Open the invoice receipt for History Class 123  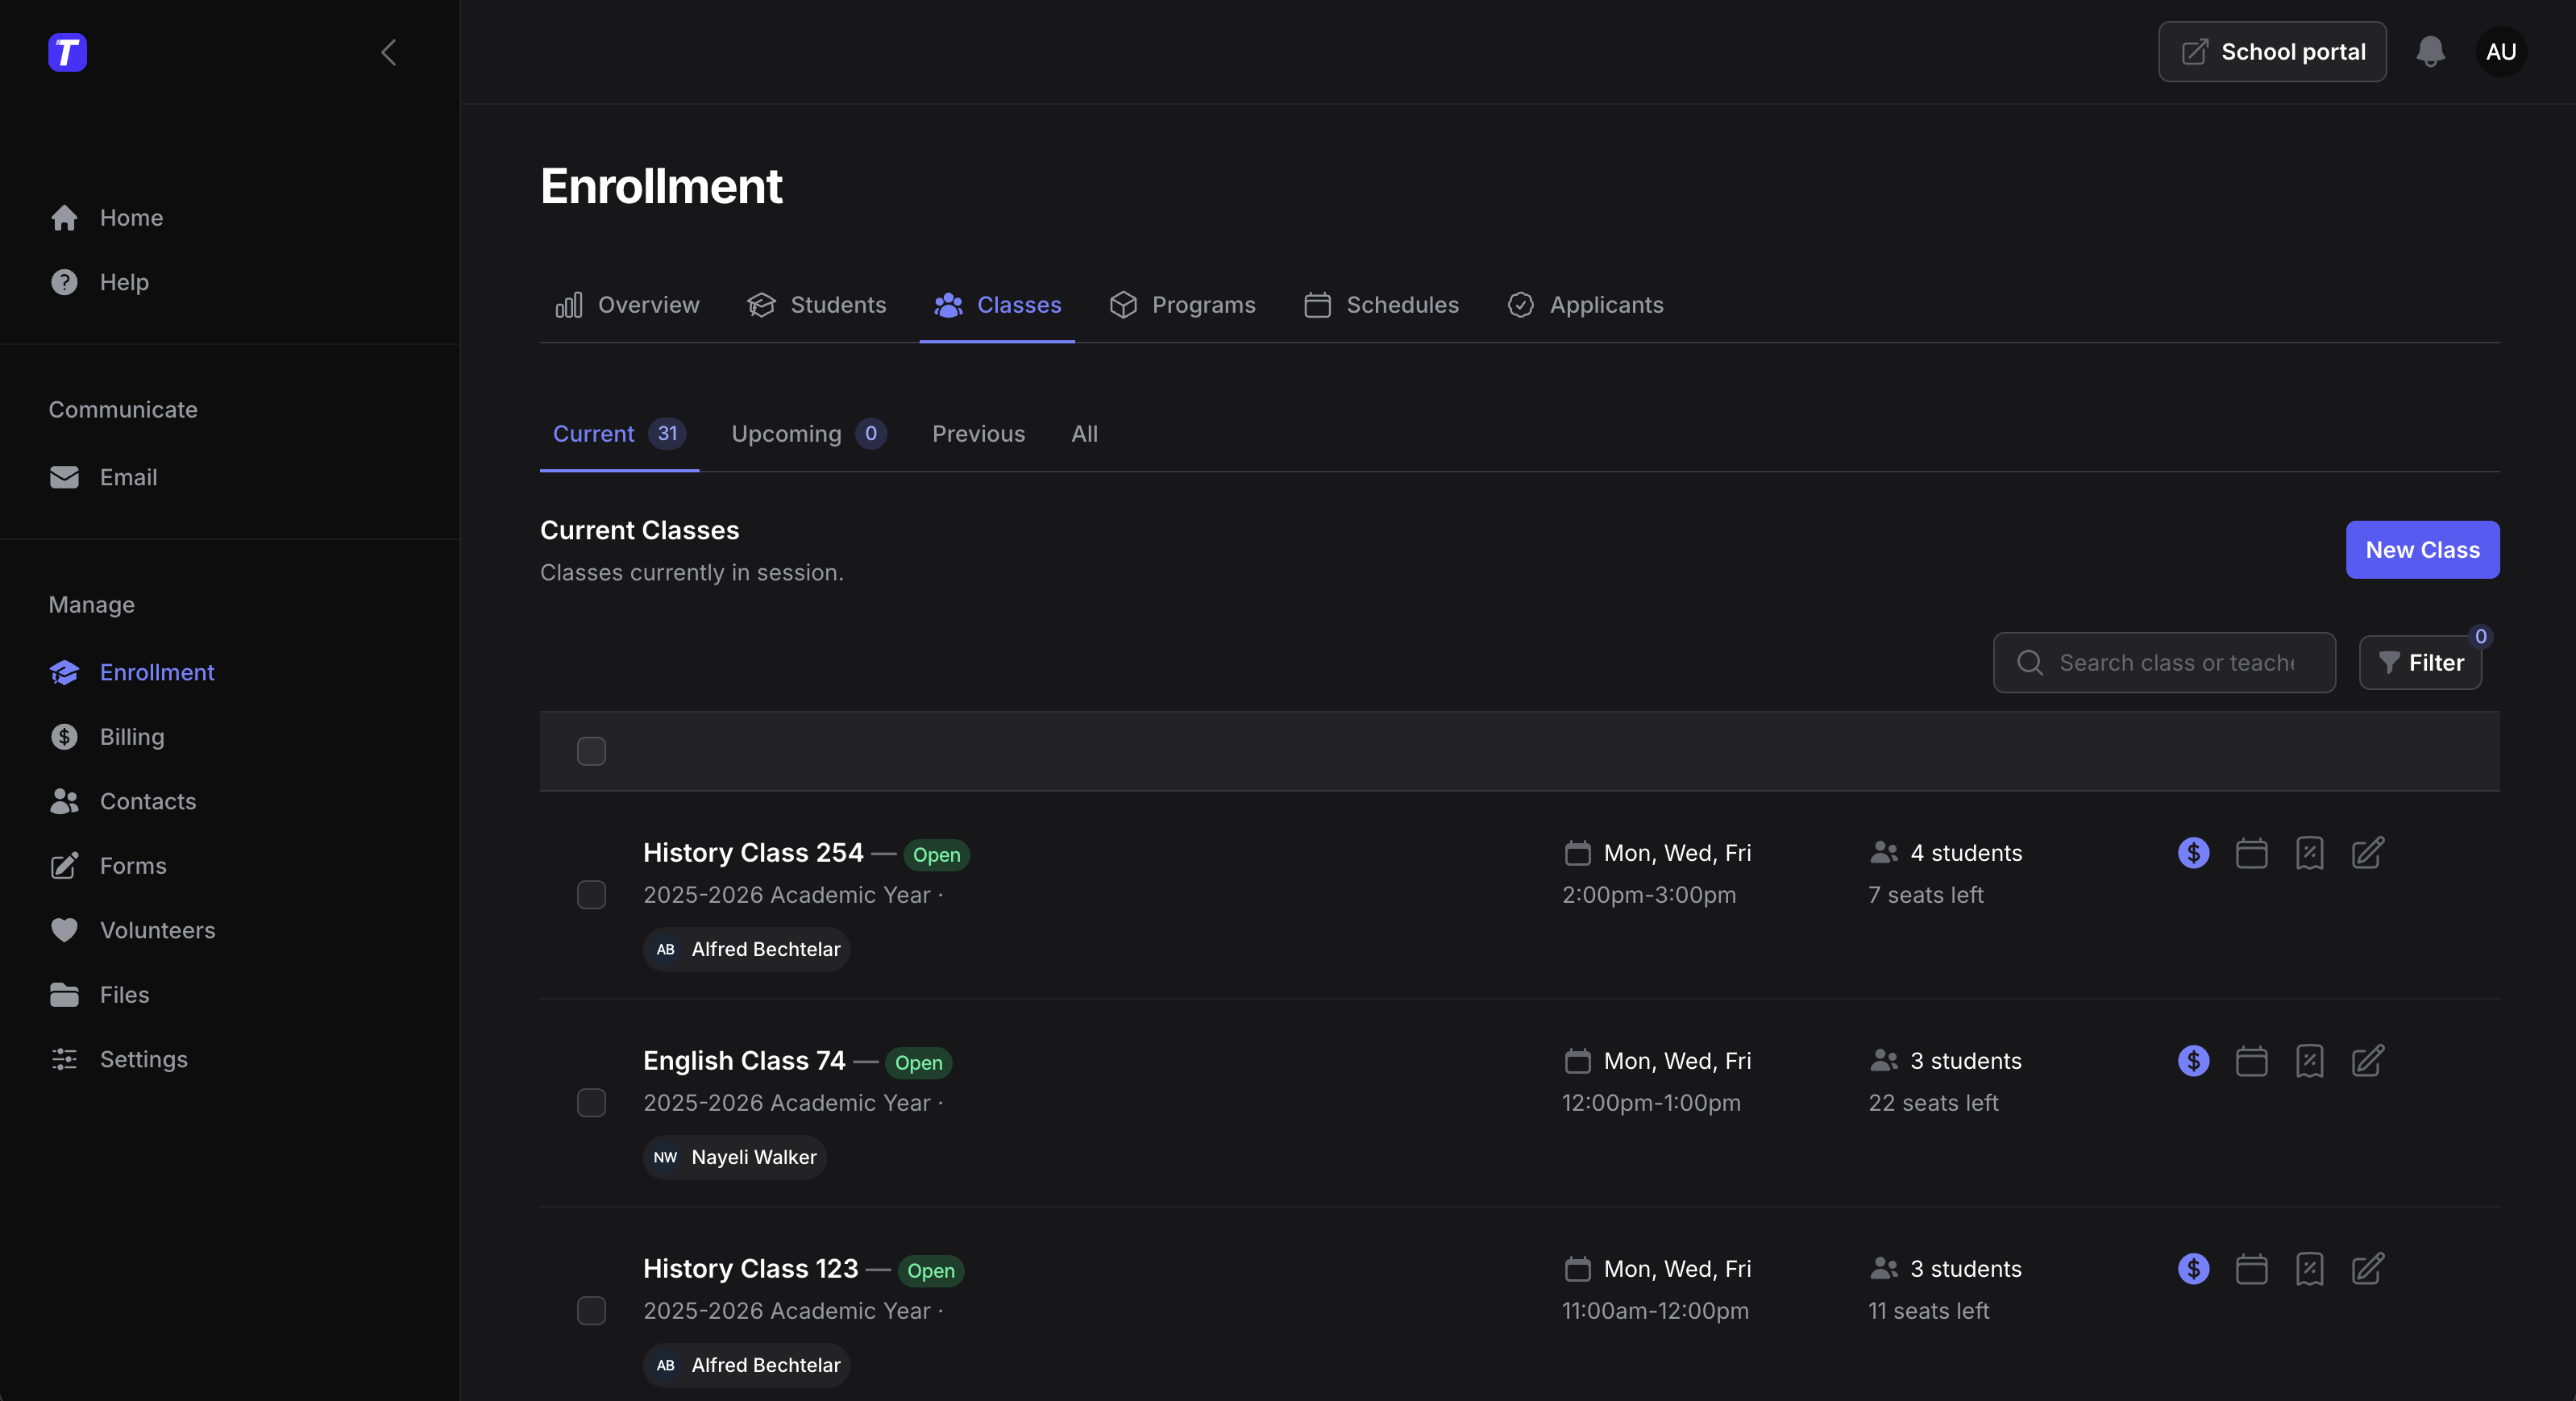2310,1269
